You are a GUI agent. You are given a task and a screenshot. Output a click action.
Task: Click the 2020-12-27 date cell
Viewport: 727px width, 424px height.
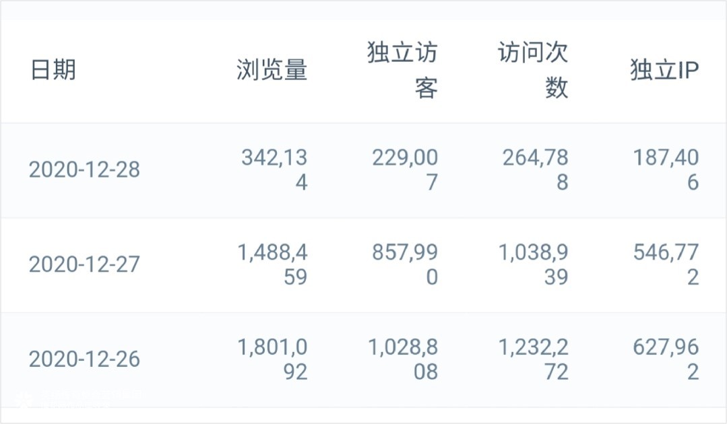[x=84, y=265]
